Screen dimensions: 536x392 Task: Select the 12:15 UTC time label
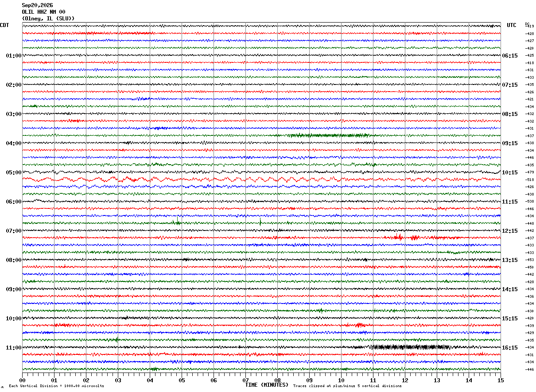(x=510, y=231)
